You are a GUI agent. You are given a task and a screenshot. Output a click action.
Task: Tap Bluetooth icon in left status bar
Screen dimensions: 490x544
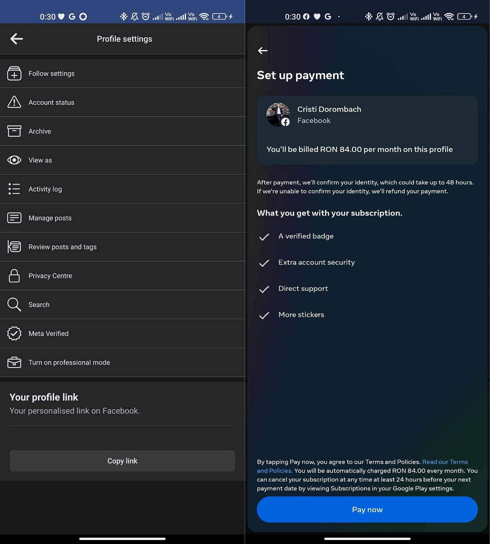click(124, 16)
